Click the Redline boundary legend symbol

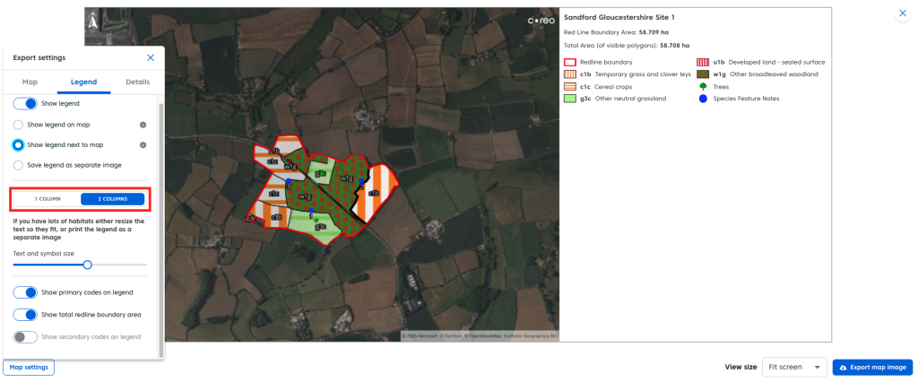(x=569, y=62)
